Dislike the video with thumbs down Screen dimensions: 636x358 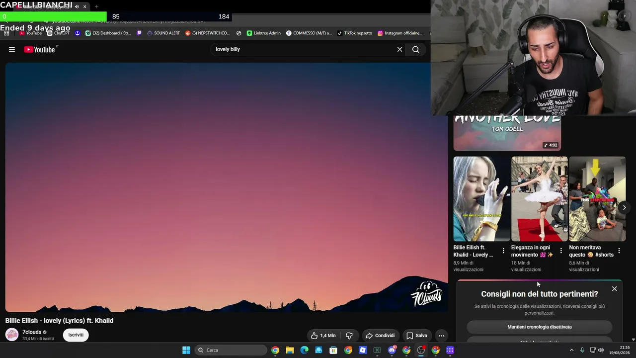point(349,336)
